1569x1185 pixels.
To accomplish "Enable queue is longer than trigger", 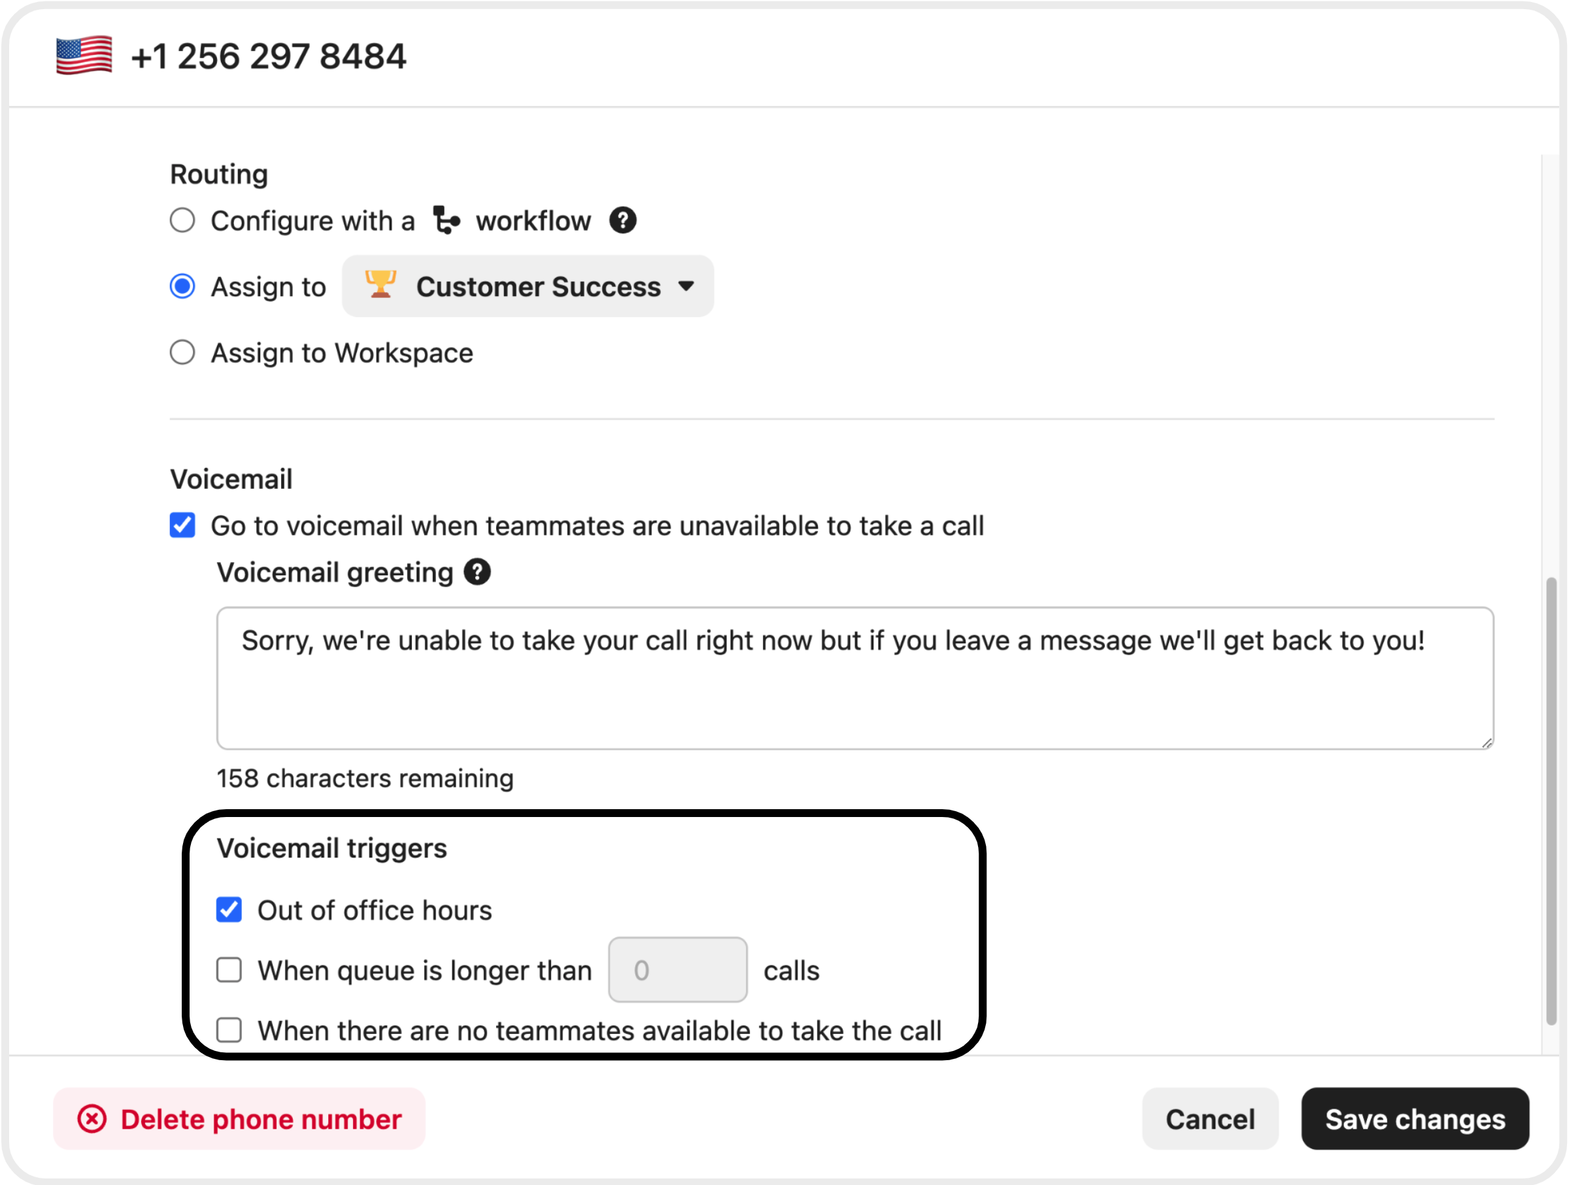I will (229, 970).
